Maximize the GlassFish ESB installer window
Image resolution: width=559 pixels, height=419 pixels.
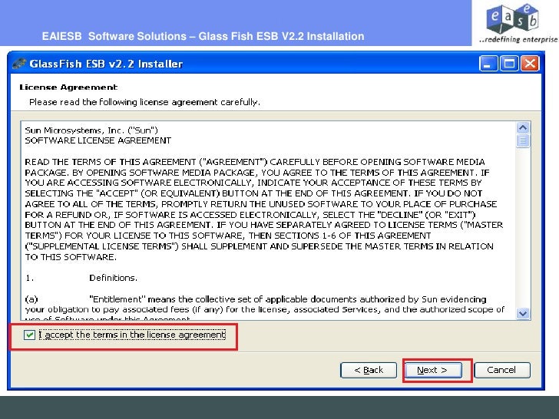pyautogui.click(x=509, y=64)
